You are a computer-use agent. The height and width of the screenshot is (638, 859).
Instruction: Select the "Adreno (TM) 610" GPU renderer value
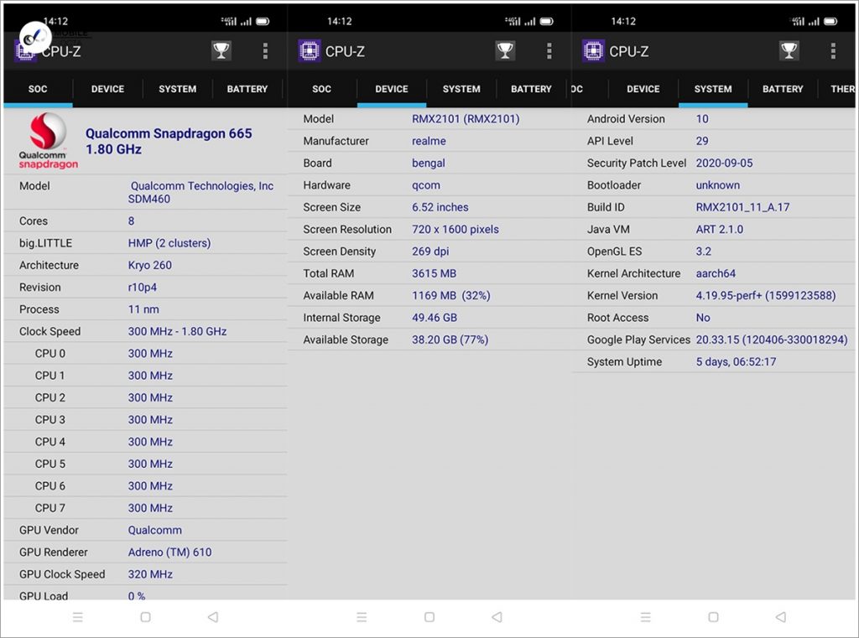[x=169, y=552]
